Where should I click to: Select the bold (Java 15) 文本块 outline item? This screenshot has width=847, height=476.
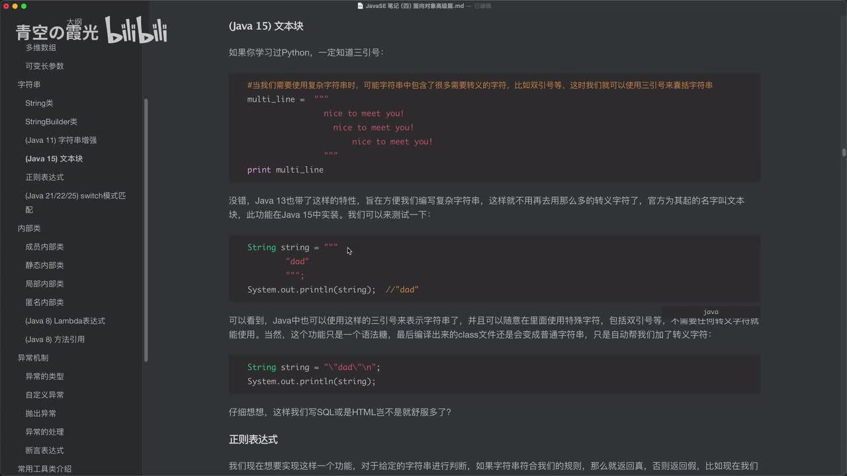pyautogui.click(x=54, y=159)
